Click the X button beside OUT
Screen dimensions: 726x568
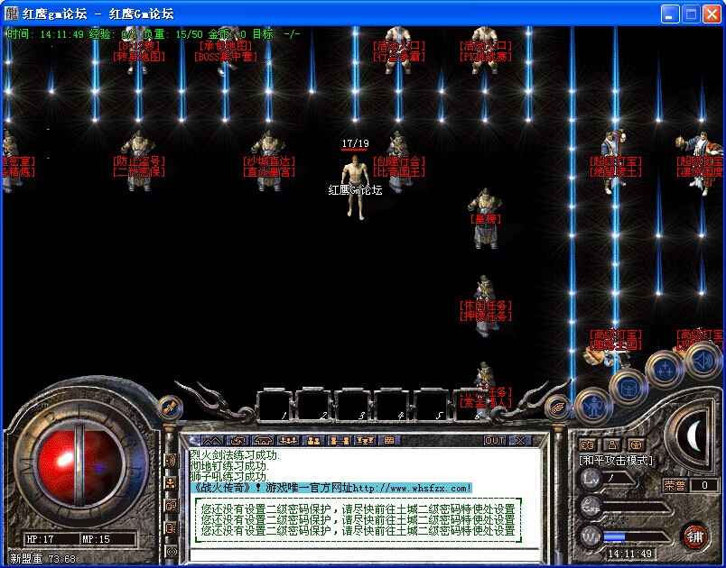[x=520, y=441]
